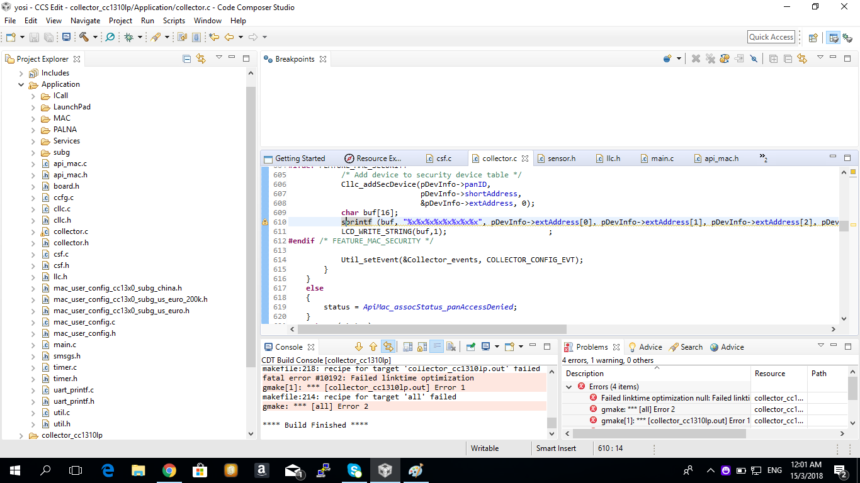Open the Scripts menu
This screenshot has height=483, width=860.
(174, 21)
